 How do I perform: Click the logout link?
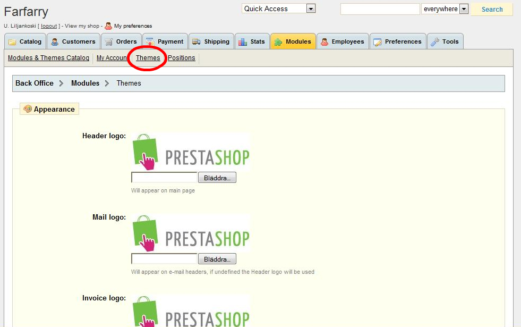[49, 26]
